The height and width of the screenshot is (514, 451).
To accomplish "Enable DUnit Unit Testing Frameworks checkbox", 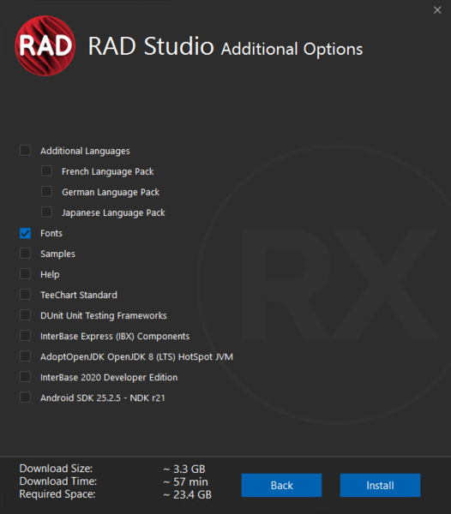I will (x=25, y=315).
